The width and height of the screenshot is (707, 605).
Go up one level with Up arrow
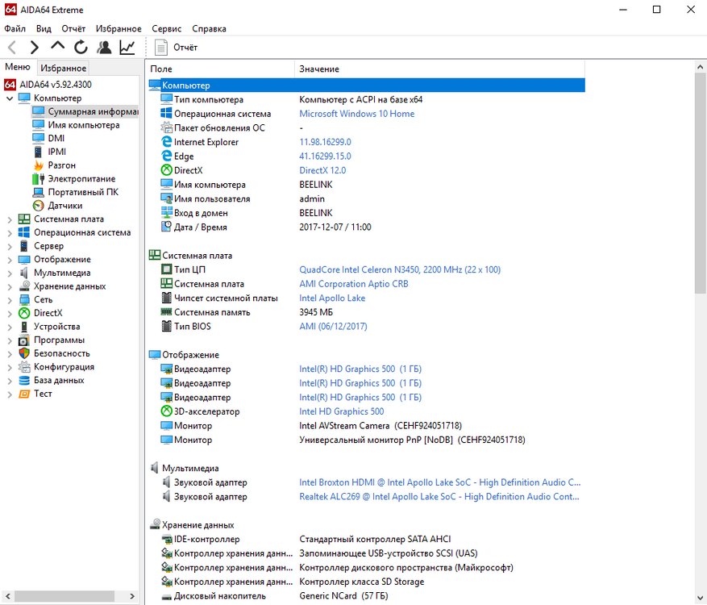click(58, 46)
